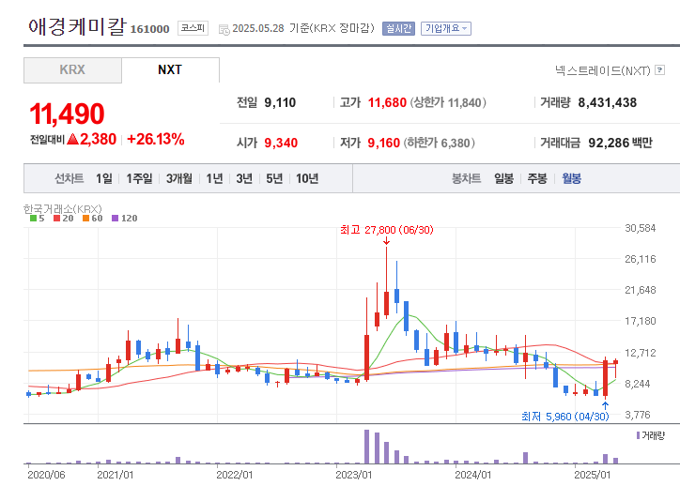680x501 pixels.
Task: Click the previous close value 9,110
Action: click(280, 102)
